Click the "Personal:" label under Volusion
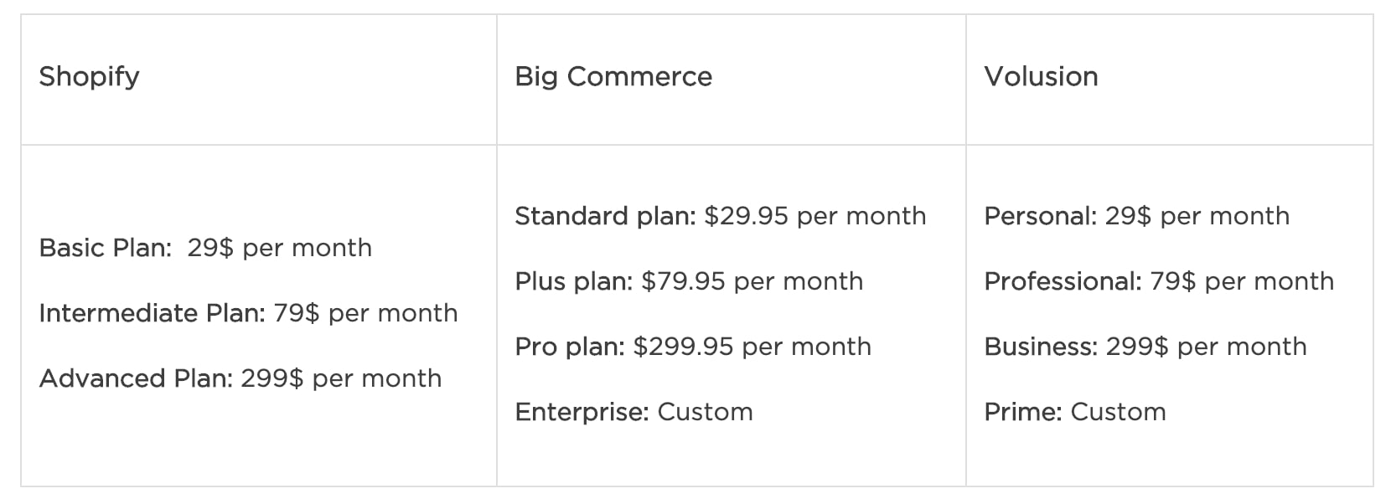The height and width of the screenshot is (504, 1391). tap(1040, 217)
